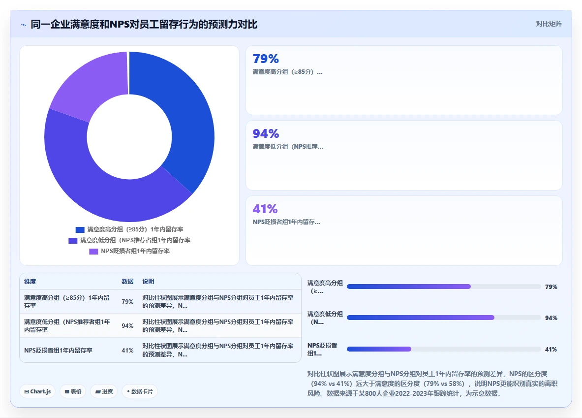The width and height of the screenshot is (582, 418).
Task: Click the 94% value in the table
Action: coord(127,325)
